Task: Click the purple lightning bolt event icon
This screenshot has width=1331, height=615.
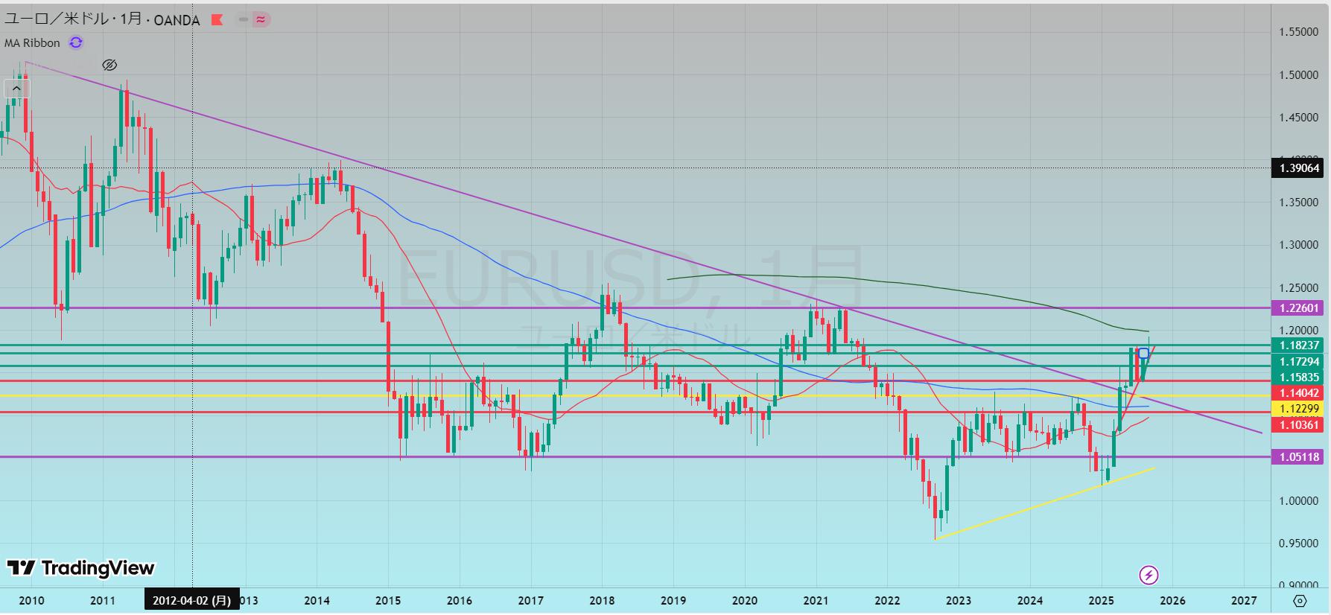Action: [x=1149, y=575]
